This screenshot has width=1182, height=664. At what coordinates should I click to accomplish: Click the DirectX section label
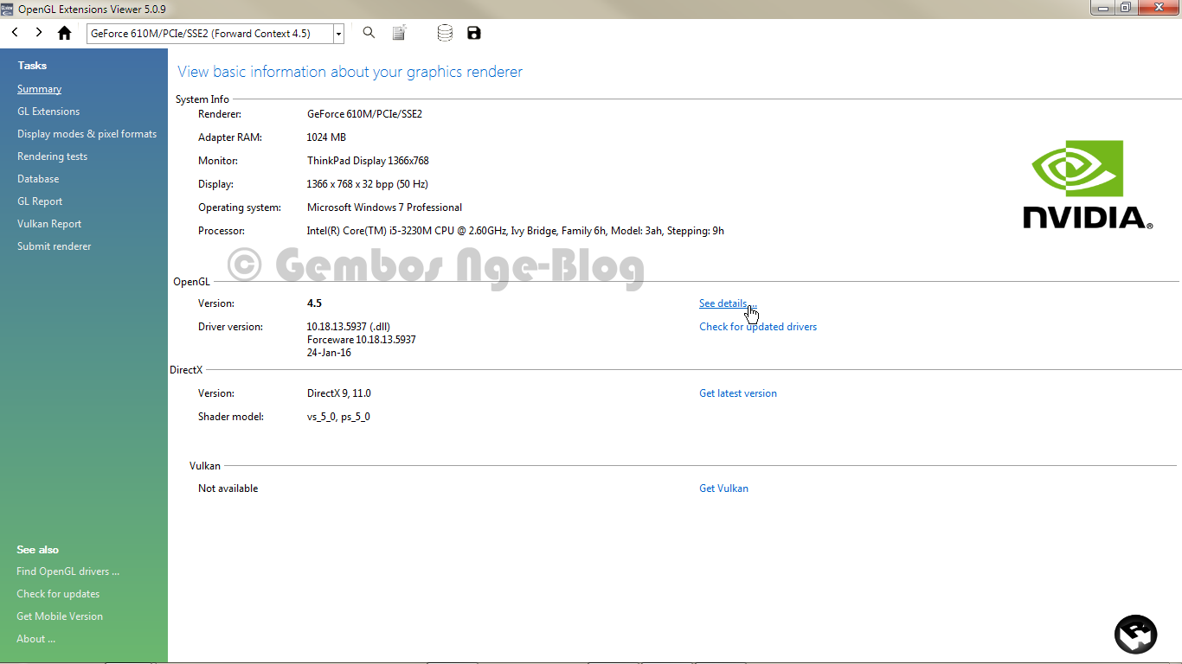(x=186, y=370)
